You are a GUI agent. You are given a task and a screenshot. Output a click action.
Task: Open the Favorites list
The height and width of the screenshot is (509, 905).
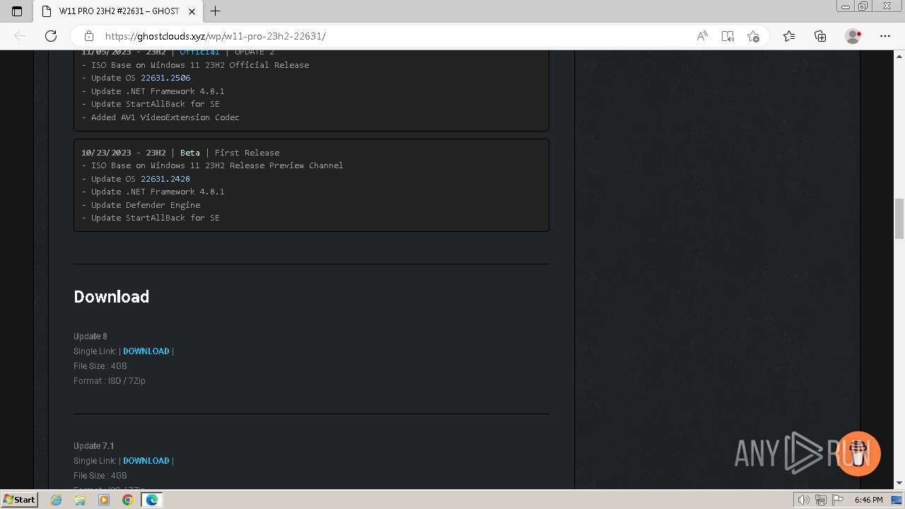pyautogui.click(x=789, y=36)
